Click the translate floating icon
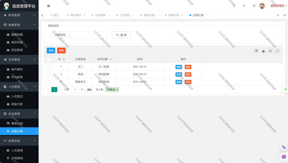This screenshot has height=163, width=288. click(284, 147)
